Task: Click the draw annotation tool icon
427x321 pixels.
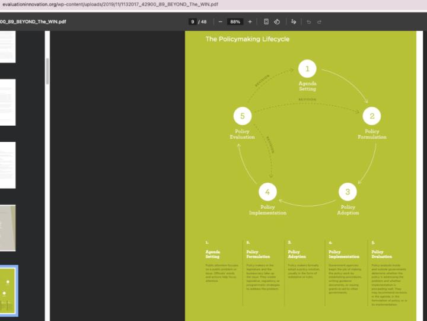Action: click(x=294, y=22)
